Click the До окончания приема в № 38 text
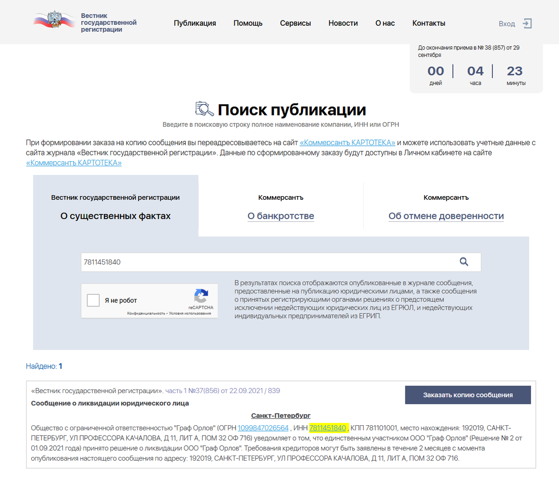559x490 pixels. (469, 51)
